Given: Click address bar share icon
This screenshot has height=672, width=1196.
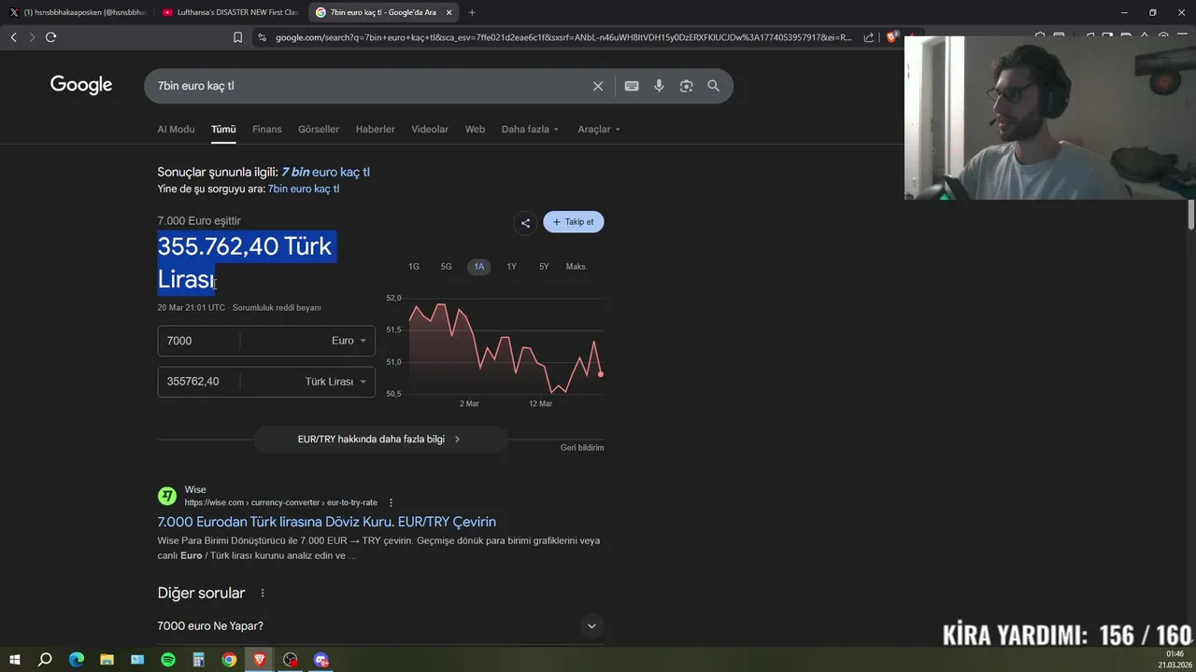Looking at the screenshot, I should point(869,37).
